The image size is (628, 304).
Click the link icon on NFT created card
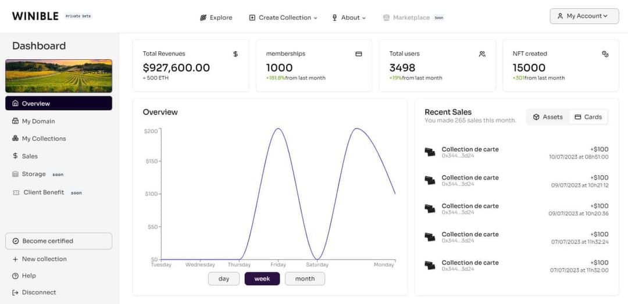tap(605, 54)
